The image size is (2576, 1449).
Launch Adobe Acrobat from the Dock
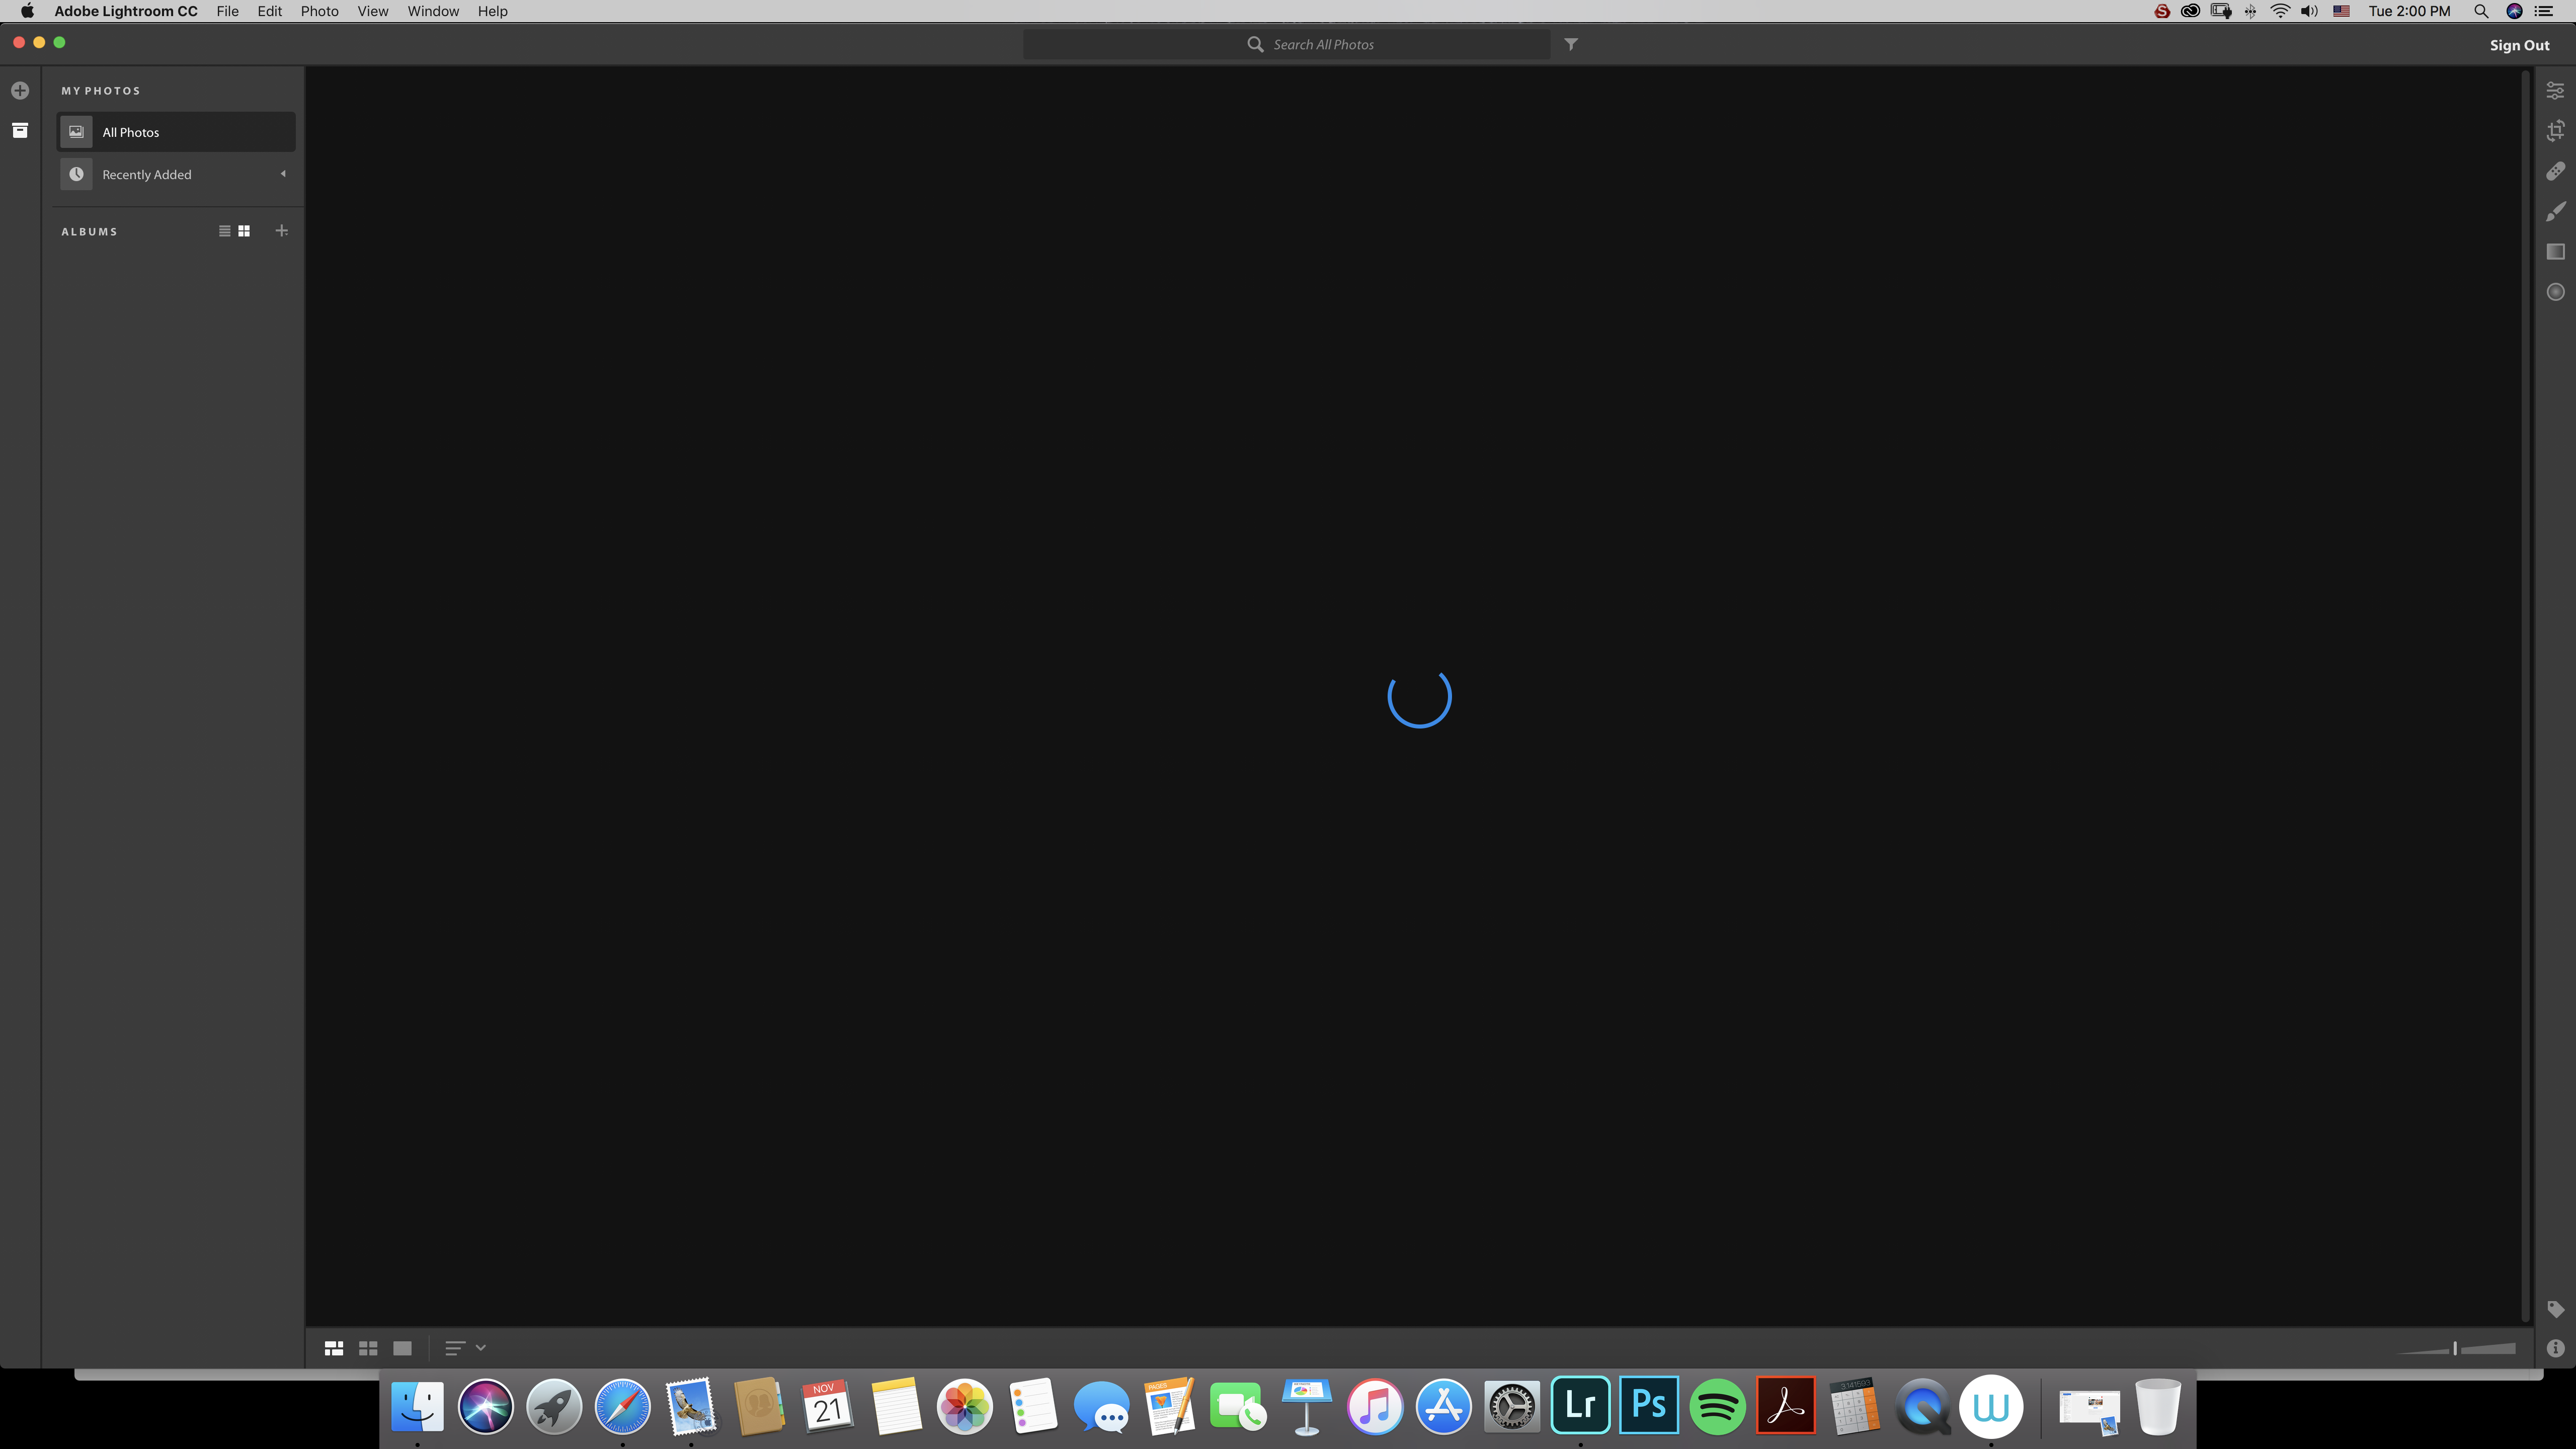pyautogui.click(x=1786, y=1406)
